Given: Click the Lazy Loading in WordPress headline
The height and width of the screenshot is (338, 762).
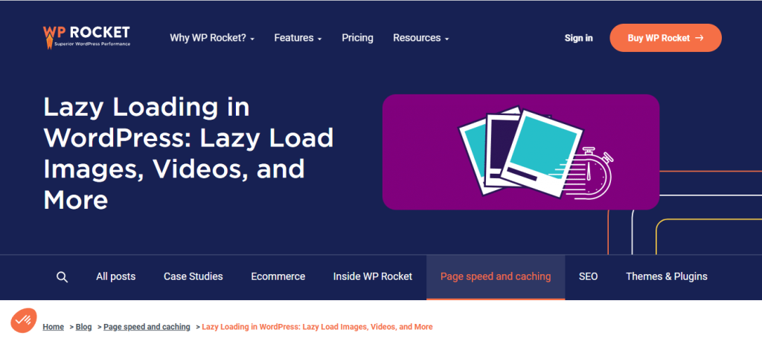Looking at the screenshot, I should [188, 153].
